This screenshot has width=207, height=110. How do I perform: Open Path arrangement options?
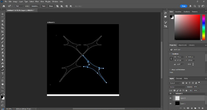(66, 6)
